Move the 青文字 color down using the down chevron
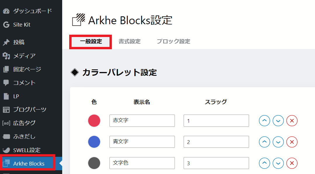This screenshot has width=315, height=174. tap(278, 142)
